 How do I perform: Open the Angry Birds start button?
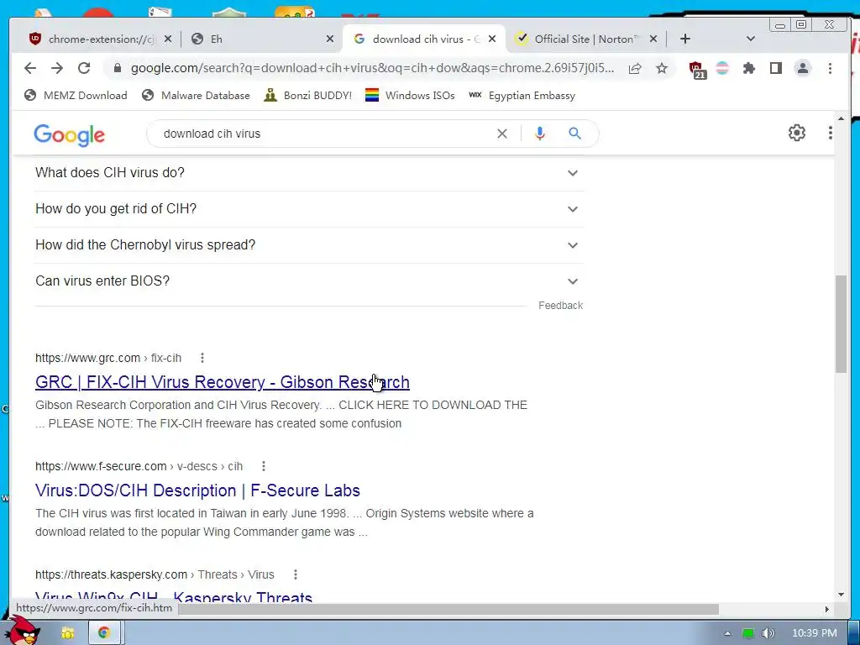22,630
